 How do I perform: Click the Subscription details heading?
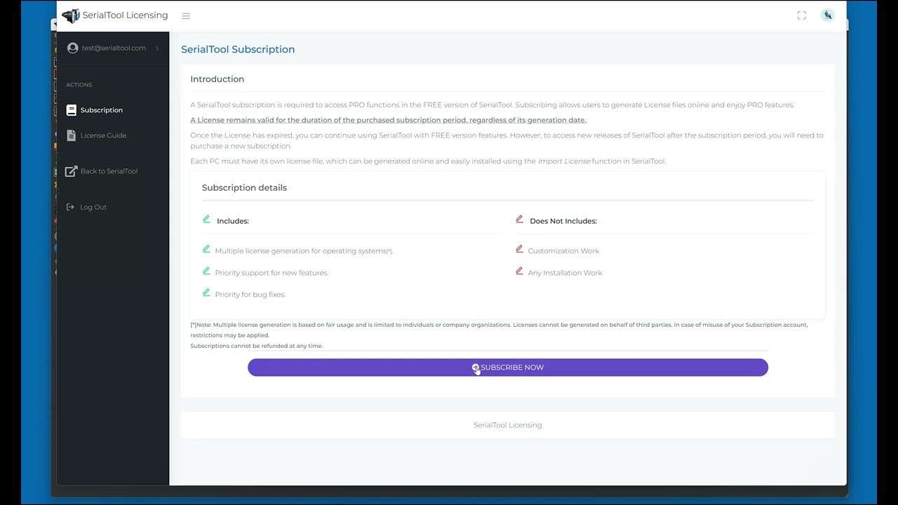[x=244, y=188]
